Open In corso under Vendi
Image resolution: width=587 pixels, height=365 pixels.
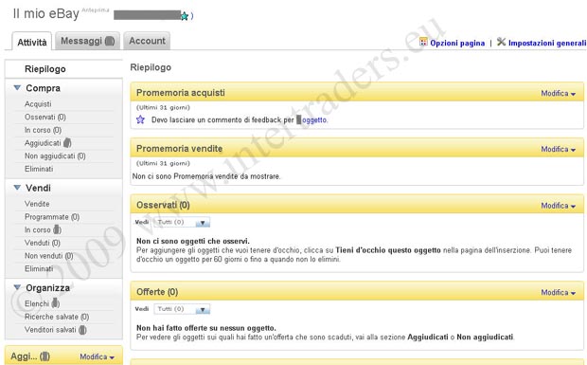point(43,229)
